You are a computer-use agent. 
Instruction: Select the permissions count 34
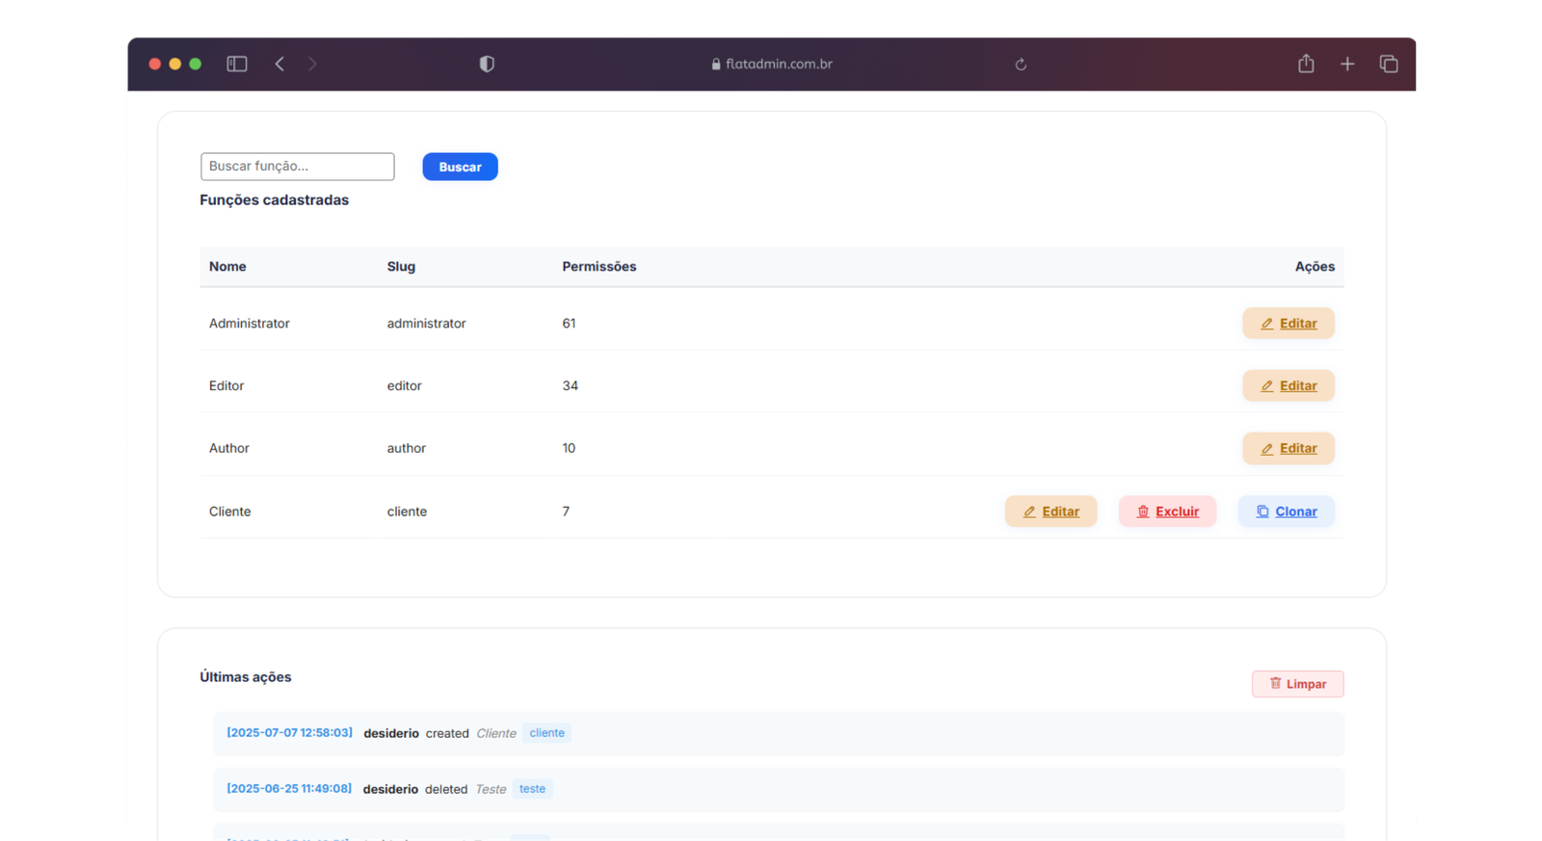[570, 385]
